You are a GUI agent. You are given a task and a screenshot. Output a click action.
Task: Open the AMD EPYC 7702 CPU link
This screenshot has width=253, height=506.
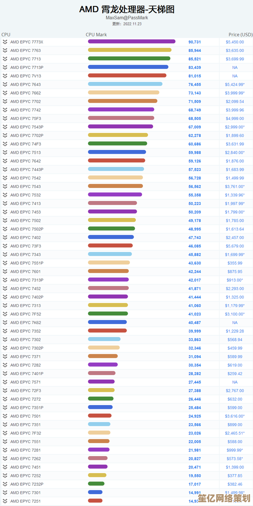(x=25, y=101)
